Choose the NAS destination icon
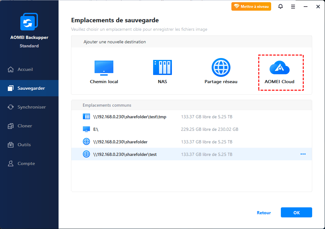Screen dimensions: 325x229 coord(162,67)
